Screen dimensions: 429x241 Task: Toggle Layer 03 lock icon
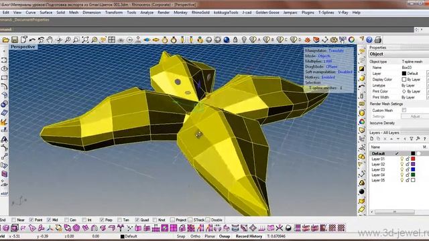[x=408, y=169]
